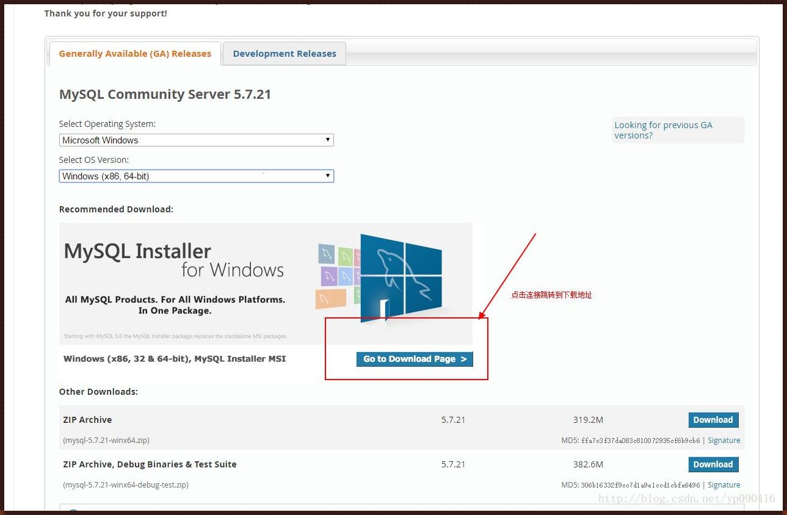Select the file name (mysql-5.7.21-winx64-debug-test.zip)
The width and height of the screenshot is (787, 515).
tap(126, 485)
